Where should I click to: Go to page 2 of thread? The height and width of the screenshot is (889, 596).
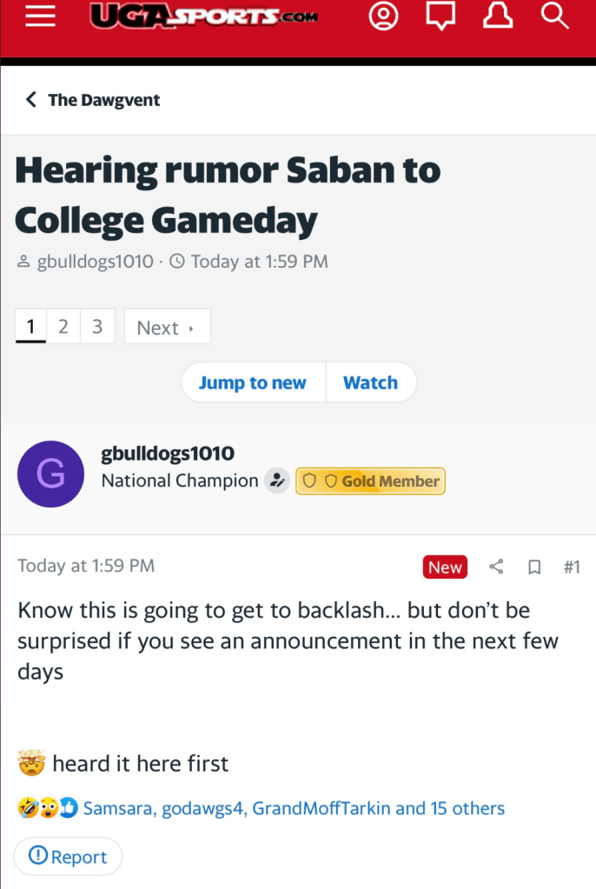tap(63, 327)
